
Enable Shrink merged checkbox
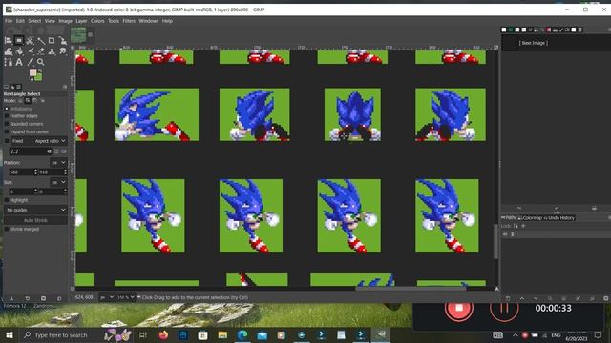point(7,230)
